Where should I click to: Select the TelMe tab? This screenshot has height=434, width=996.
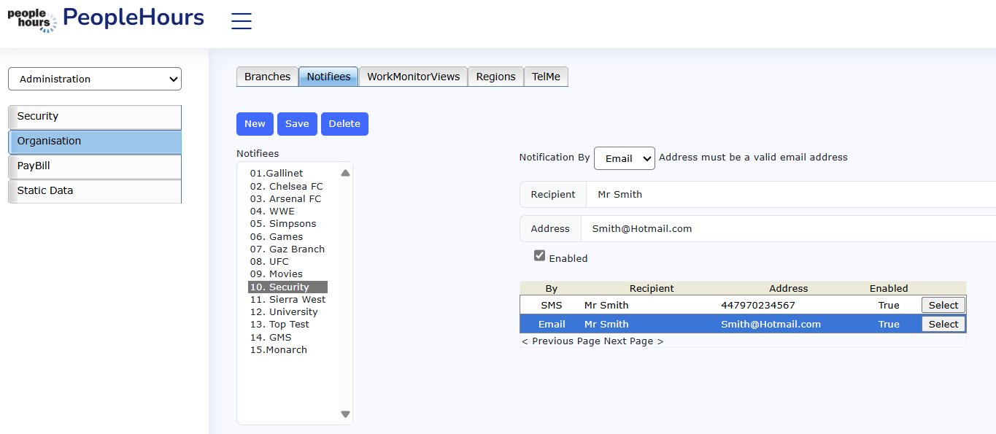546,77
